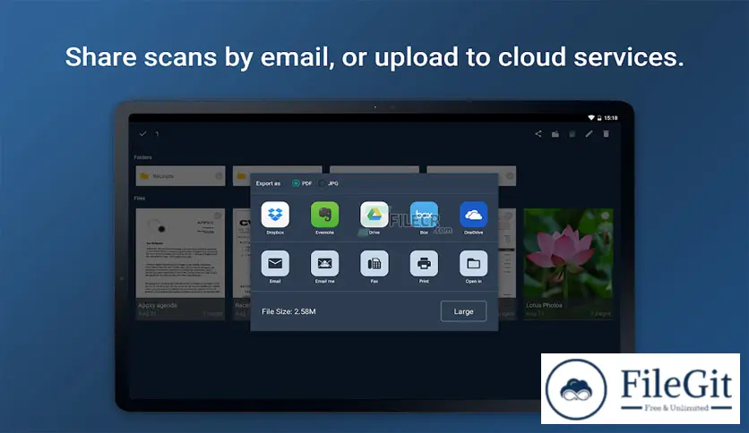Tap the Email me icon
This screenshot has width=749, height=433.
325,263
